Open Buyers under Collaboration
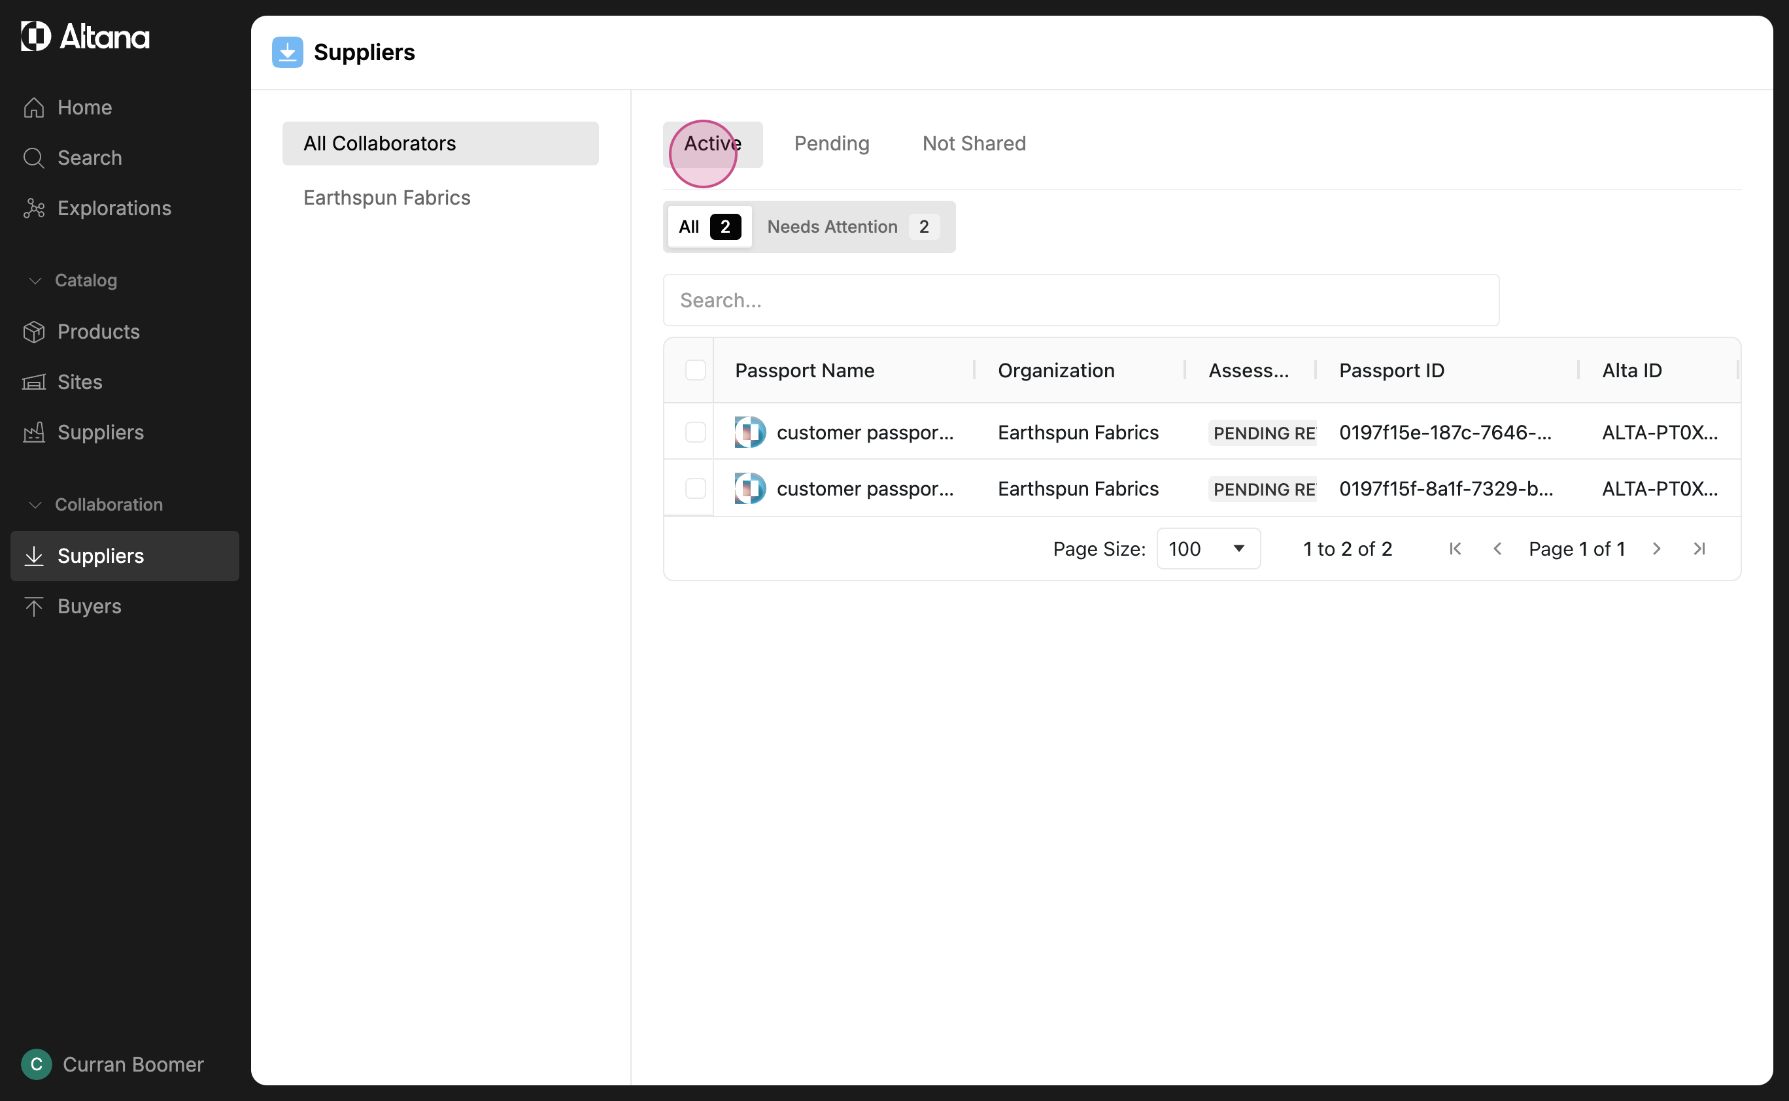 pyautogui.click(x=89, y=607)
